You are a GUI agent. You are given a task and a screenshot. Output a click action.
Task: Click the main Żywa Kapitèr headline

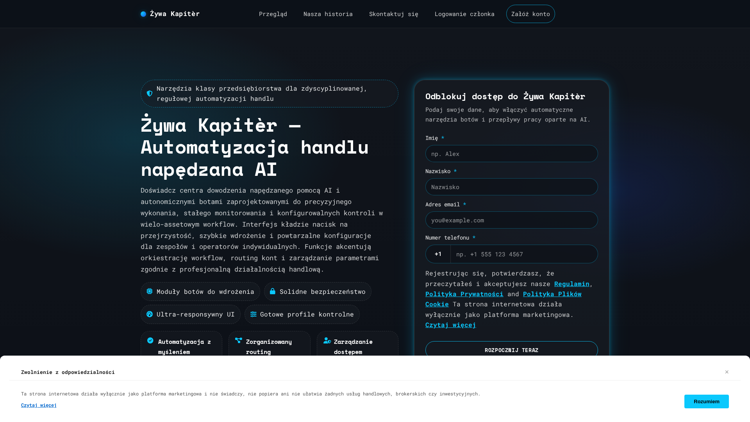click(x=255, y=147)
